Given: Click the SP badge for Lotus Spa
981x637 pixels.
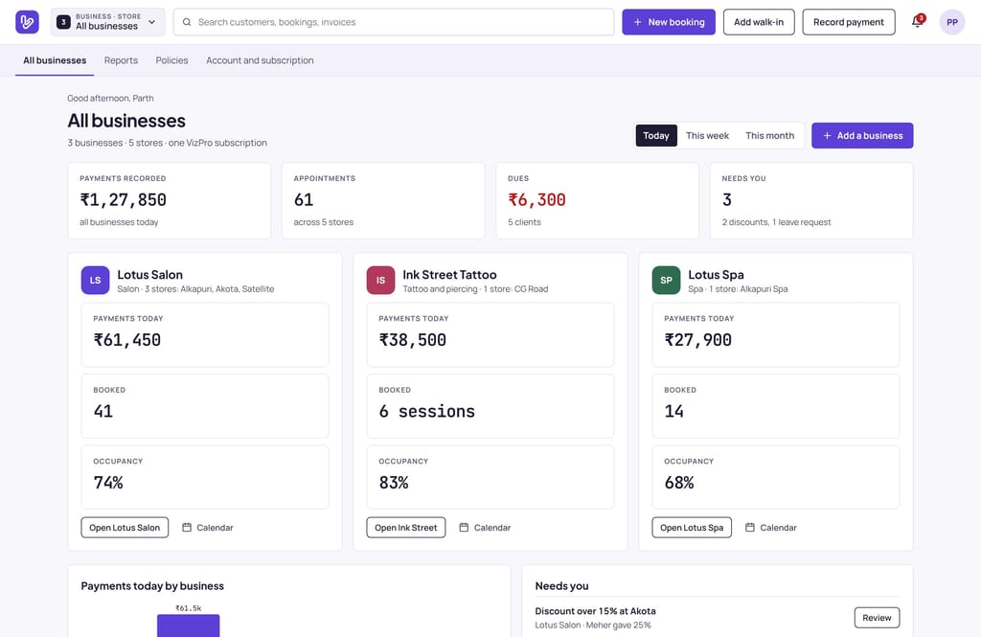Looking at the screenshot, I should (666, 281).
